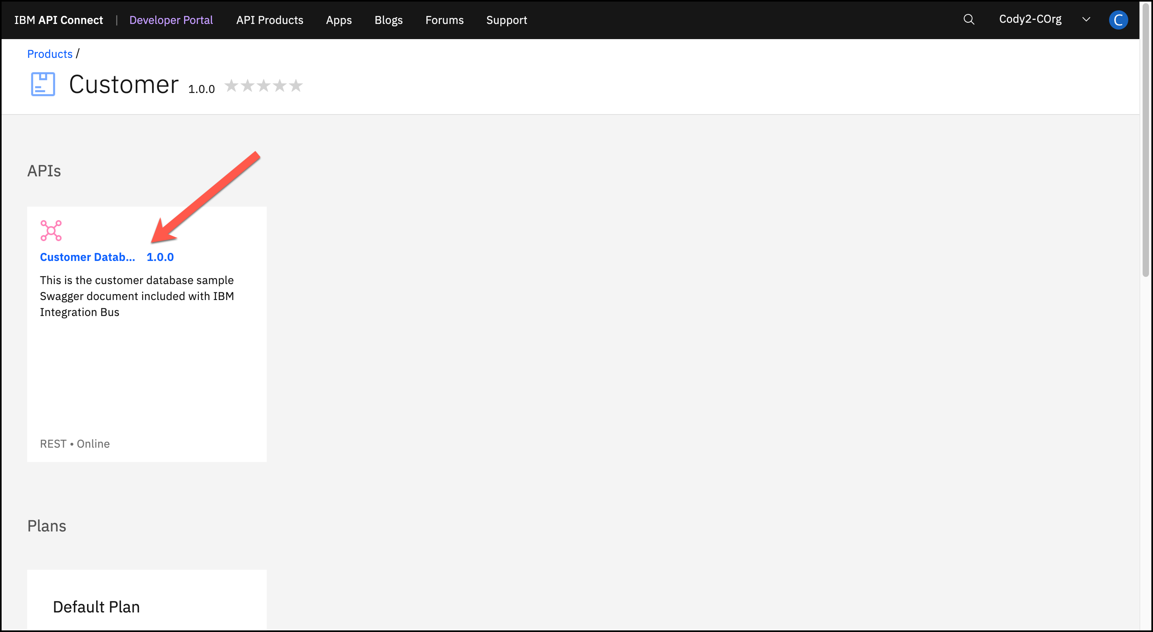
Task: Click the search magnifier icon
Action: [x=969, y=20]
